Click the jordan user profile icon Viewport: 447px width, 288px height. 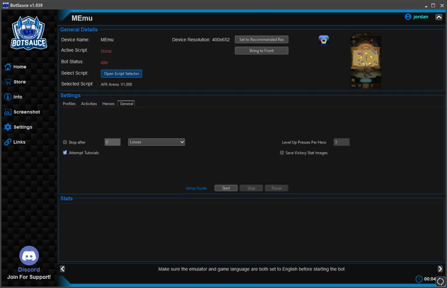pos(408,17)
